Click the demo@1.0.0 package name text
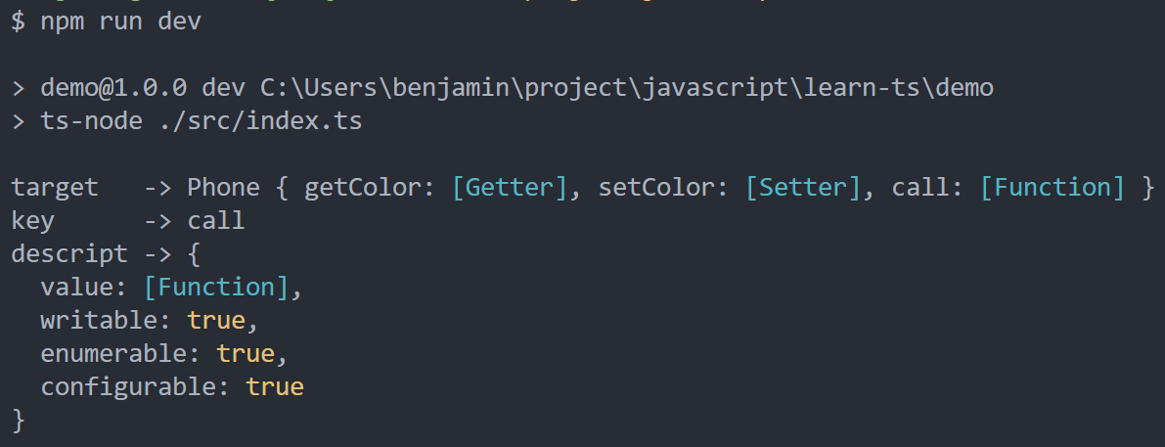Viewport: 1165px width, 447px height. (x=113, y=88)
